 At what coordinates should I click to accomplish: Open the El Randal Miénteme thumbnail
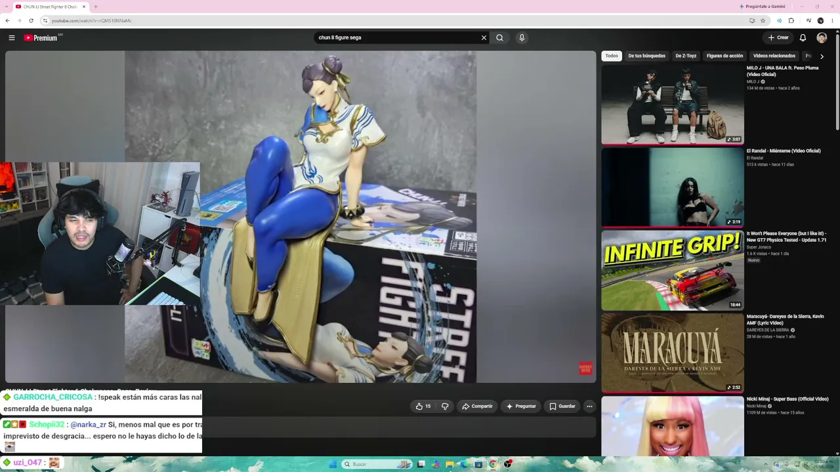pyautogui.click(x=673, y=187)
